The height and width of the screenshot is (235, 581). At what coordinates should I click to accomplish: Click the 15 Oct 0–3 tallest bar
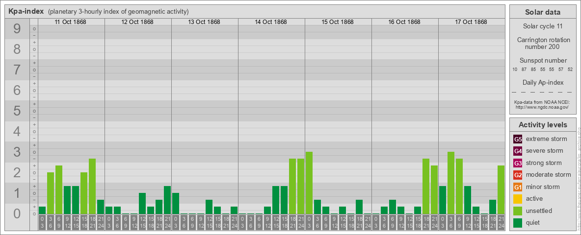[x=309, y=183]
